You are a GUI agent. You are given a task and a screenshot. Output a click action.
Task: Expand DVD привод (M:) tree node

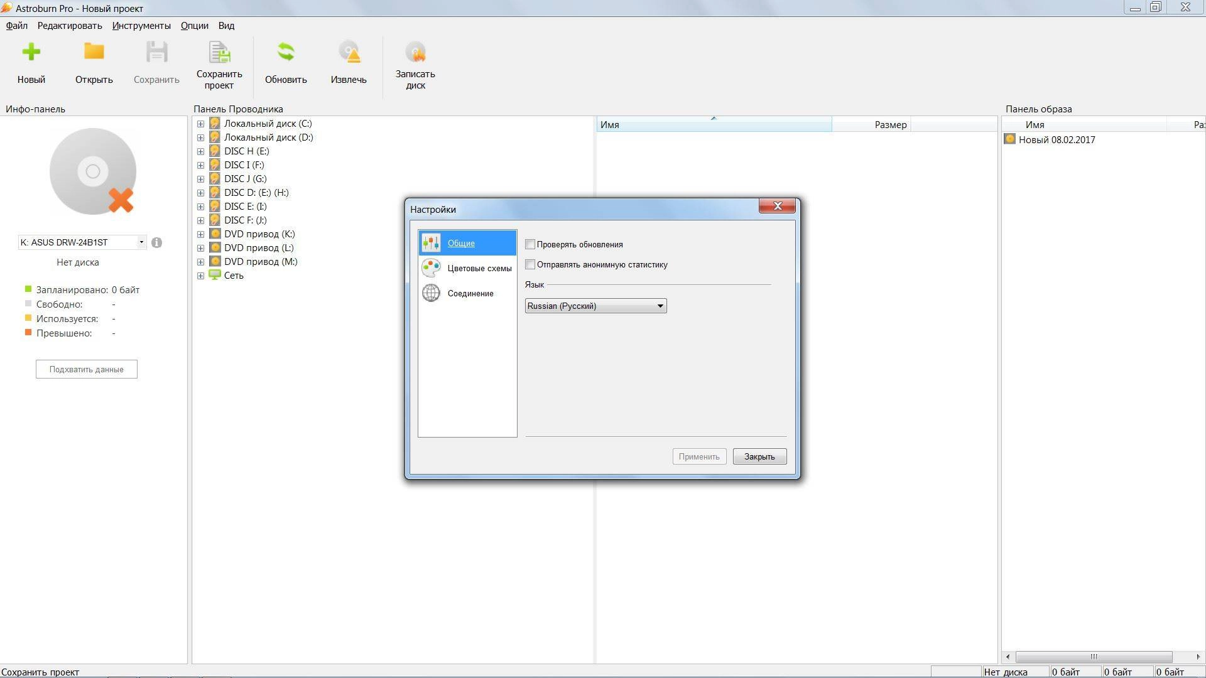tap(200, 262)
